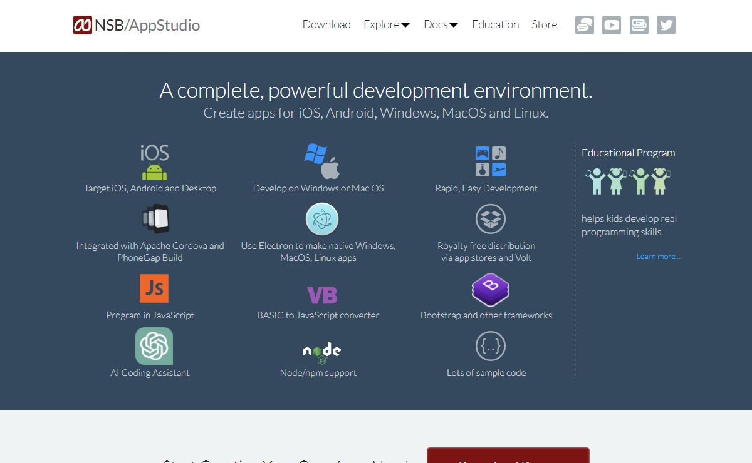Click helps kids develop real programming skills
The height and width of the screenshot is (463, 752).
tap(629, 225)
